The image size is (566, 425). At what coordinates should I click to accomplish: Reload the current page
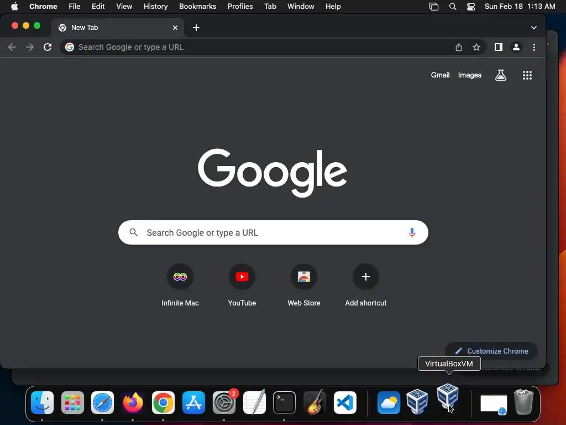tap(48, 47)
